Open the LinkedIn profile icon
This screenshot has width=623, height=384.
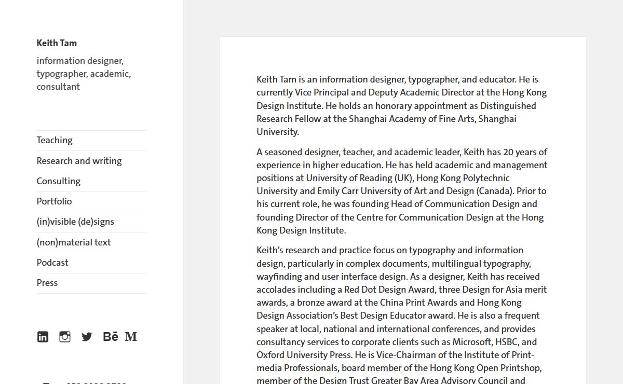43,337
